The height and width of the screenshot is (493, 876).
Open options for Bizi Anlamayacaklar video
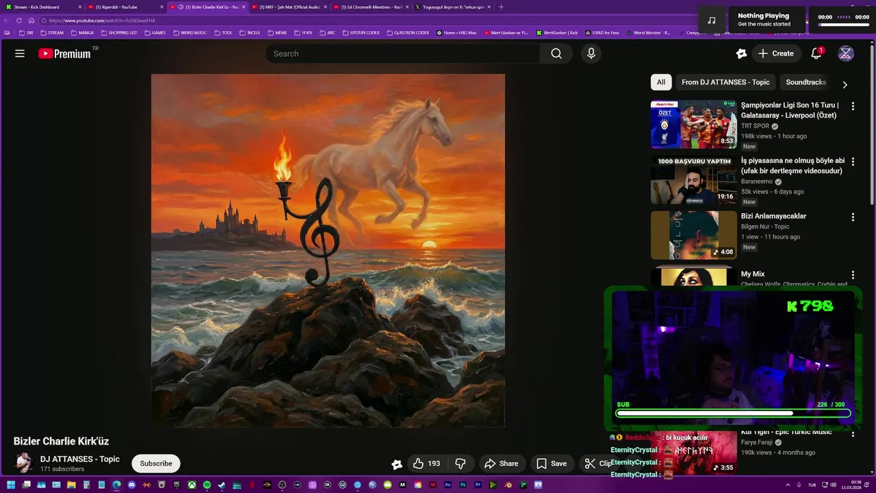[x=853, y=217]
